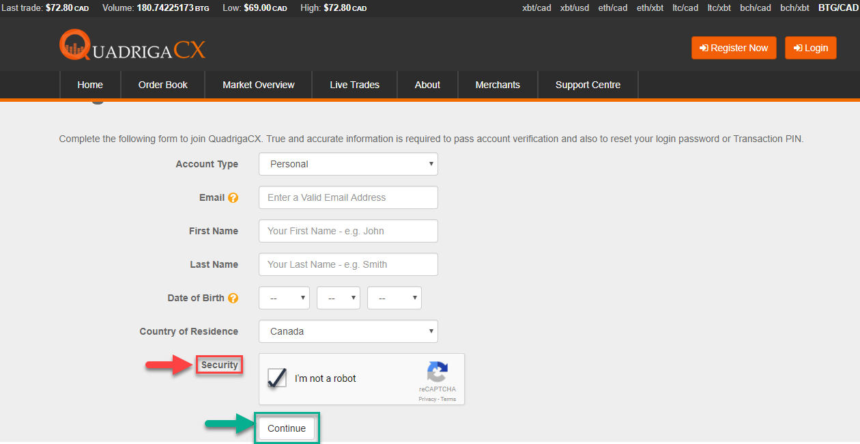This screenshot has width=860, height=444.
Task: Click the First Name field label
Action: pyautogui.click(x=214, y=231)
